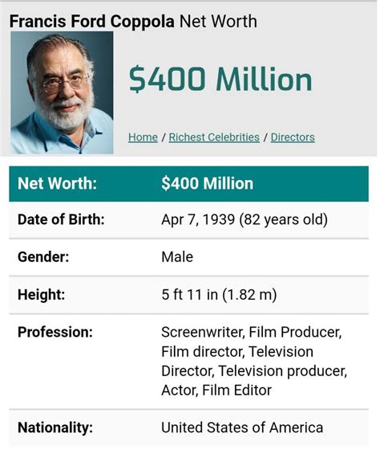Go to the Directors category link

293,137
